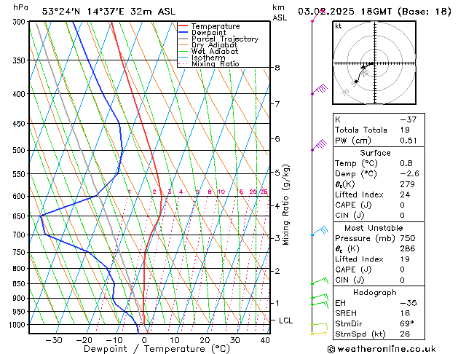The height and width of the screenshot is (354, 458).
Task: Click the EH value -35
Action: tap(408, 303)
